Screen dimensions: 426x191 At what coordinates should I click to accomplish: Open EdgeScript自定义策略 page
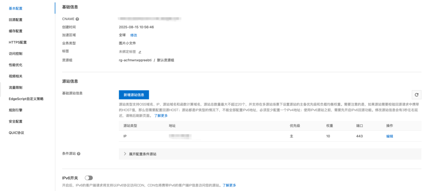click(26, 99)
